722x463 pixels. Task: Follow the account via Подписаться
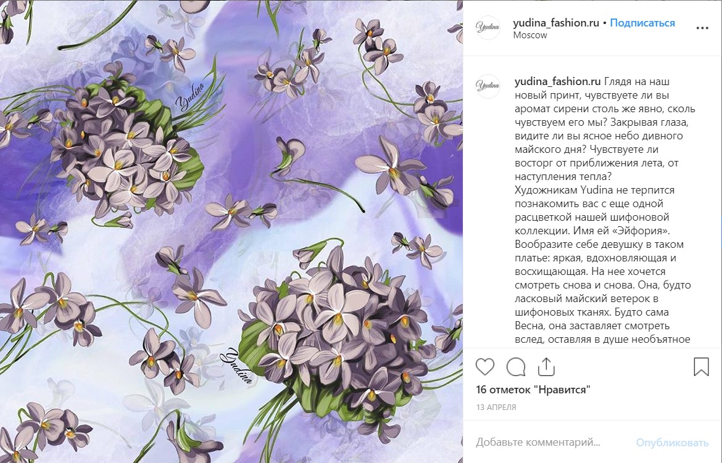(x=642, y=23)
